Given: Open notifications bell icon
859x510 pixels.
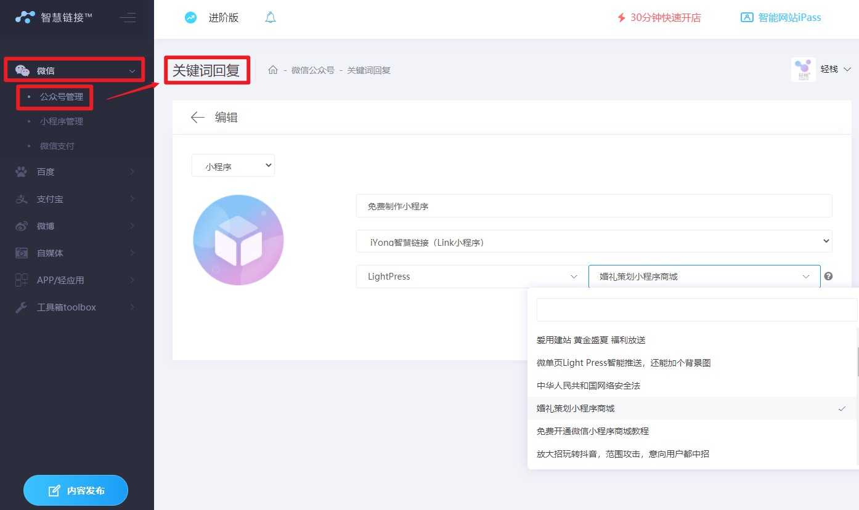Looking at the screenshot, I should click(271, 17).
